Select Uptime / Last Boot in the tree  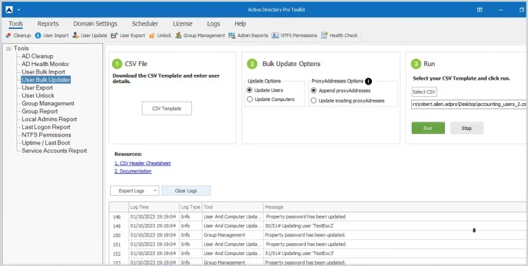(46, 143)
